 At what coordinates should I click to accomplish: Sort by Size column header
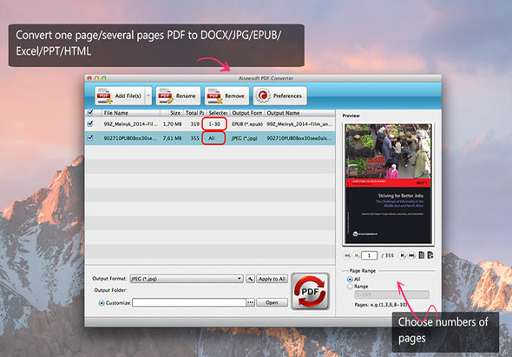172,113
